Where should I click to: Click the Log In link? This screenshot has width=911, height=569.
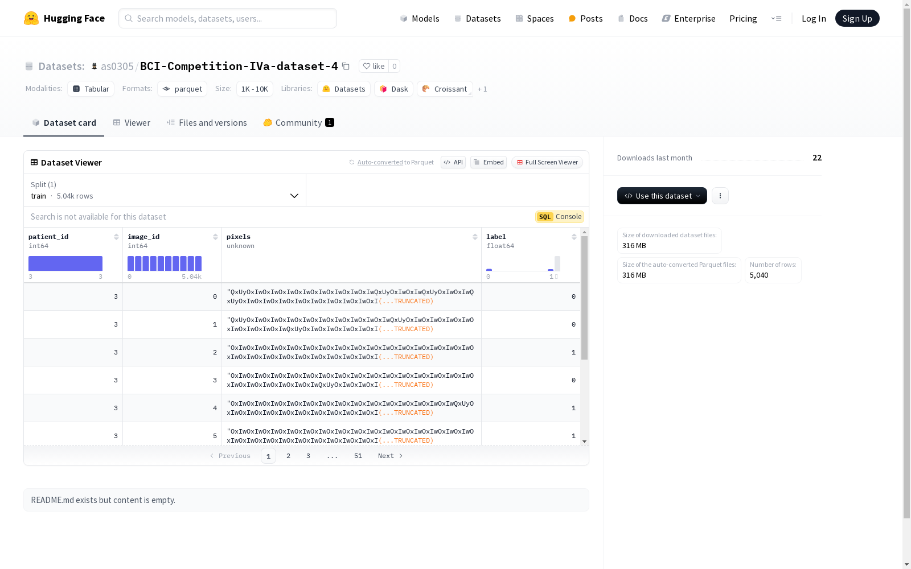[814, 18]
